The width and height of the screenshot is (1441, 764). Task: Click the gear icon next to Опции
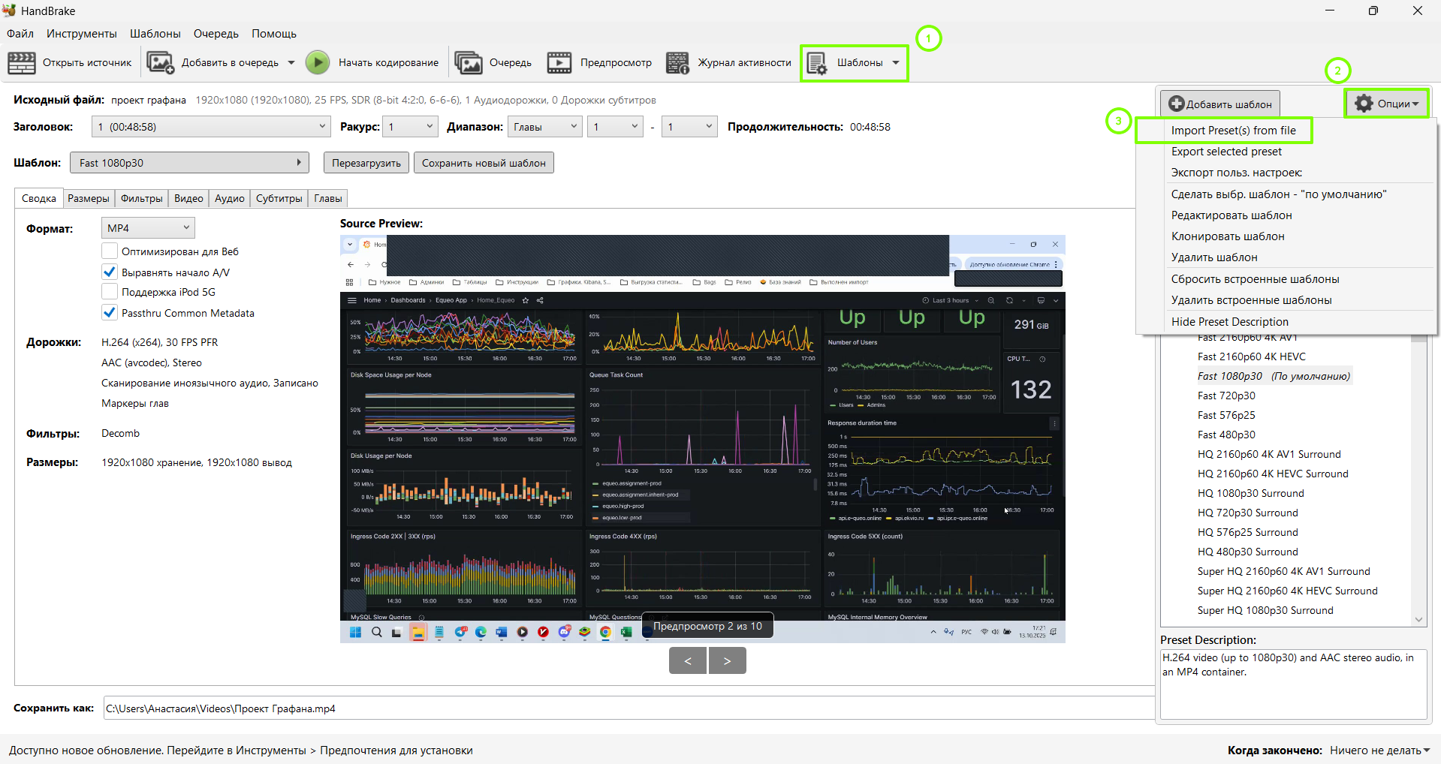tap(1364, 104)
